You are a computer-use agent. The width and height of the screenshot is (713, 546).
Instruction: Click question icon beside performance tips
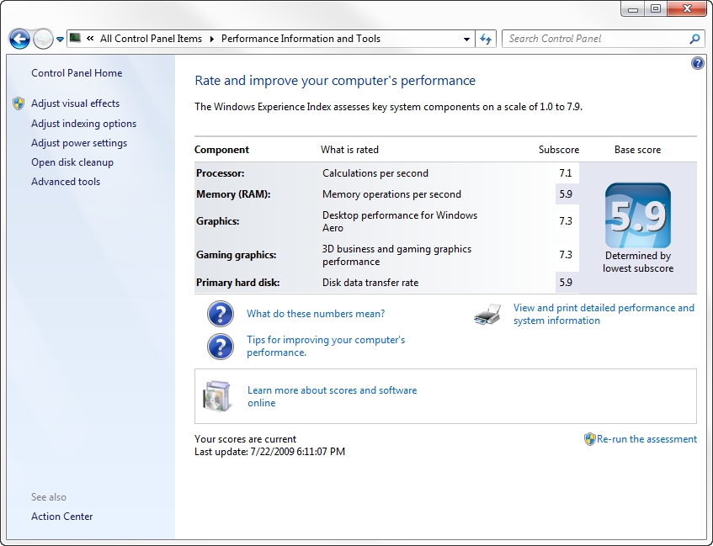[x=221, y=347]
